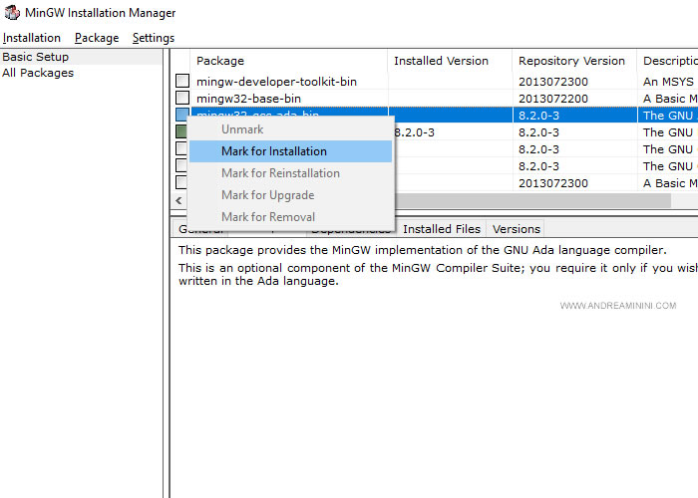Click the green installed-package status box

pyautogui.click(x=181, y=131)
